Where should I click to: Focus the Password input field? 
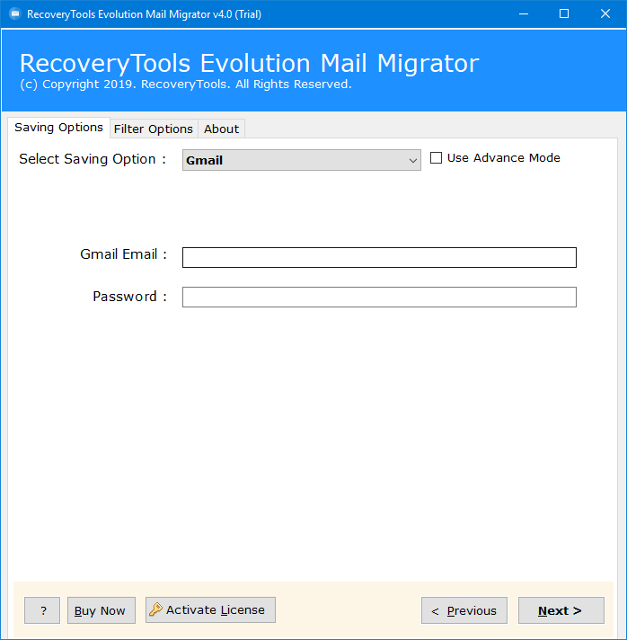coord(379,298)
